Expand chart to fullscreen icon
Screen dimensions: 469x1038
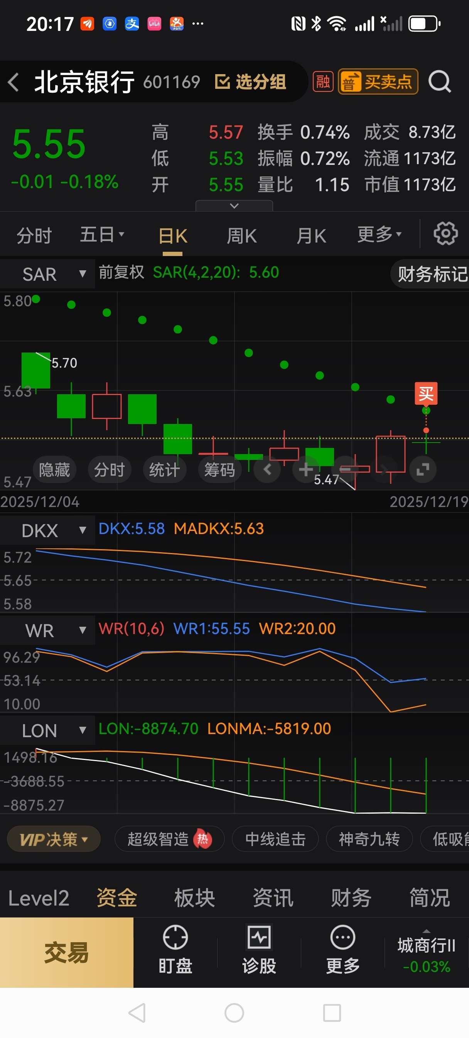tap(423, 469)
